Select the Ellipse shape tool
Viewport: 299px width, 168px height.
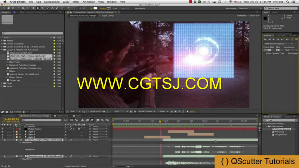(33, 8)
